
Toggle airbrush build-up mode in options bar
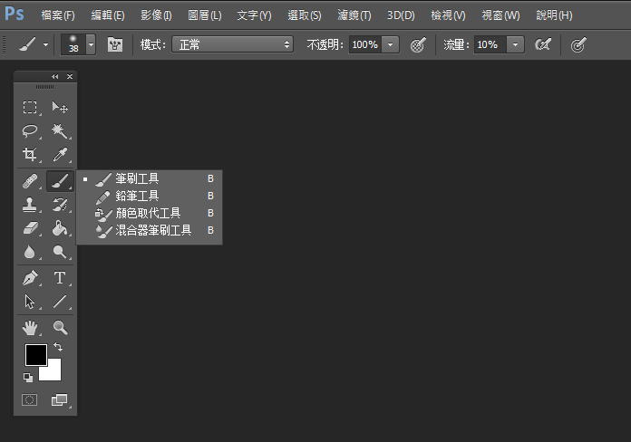543,44
